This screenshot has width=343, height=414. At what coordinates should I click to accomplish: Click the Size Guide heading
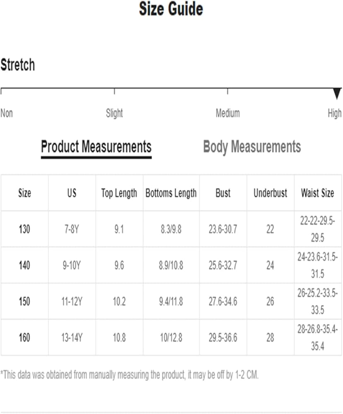[x=171, y=9]
